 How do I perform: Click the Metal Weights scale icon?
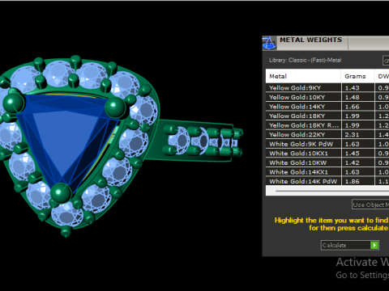pyautogui.click(x=269, y=43)
